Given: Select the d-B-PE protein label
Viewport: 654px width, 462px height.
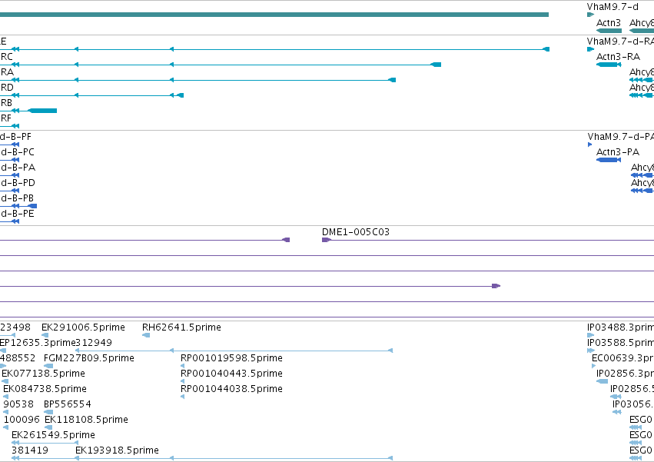Looking at the screenshot, I should pos(18,214).
